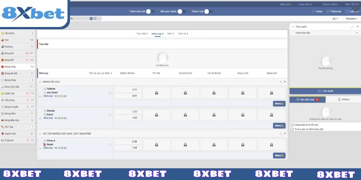Viewport: 361px width, 180px height.
Task: Select the Bóng Rổ basketball icon
Action: pyautogui.click(x=3, y=60)
